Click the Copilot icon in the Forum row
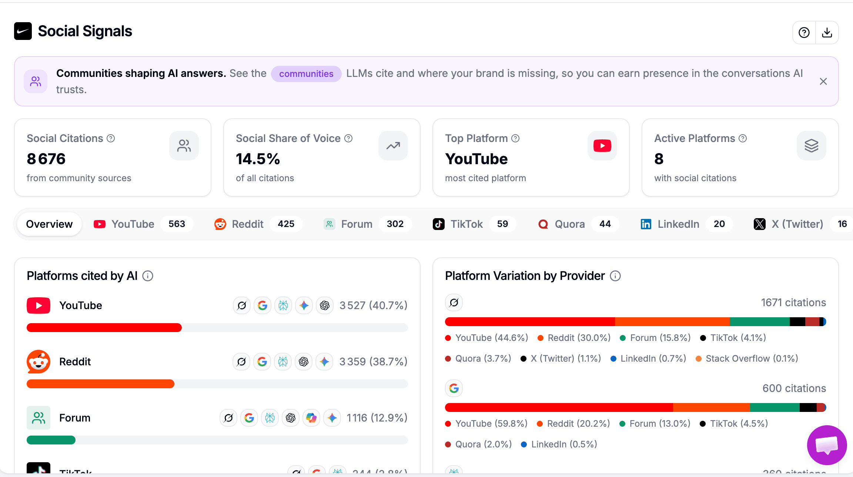The image size is (853, 477). [x=311, y=418]
